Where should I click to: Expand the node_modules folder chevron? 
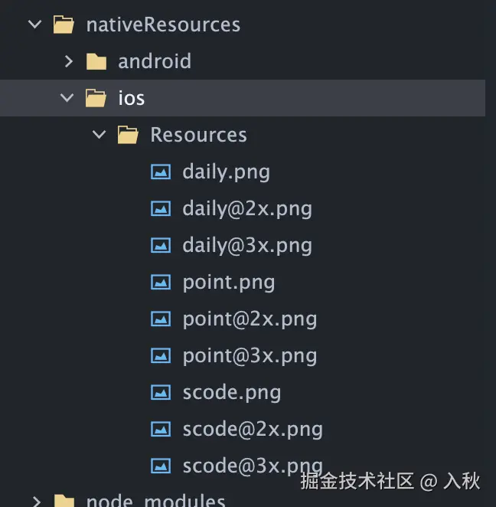click(35, 502)
